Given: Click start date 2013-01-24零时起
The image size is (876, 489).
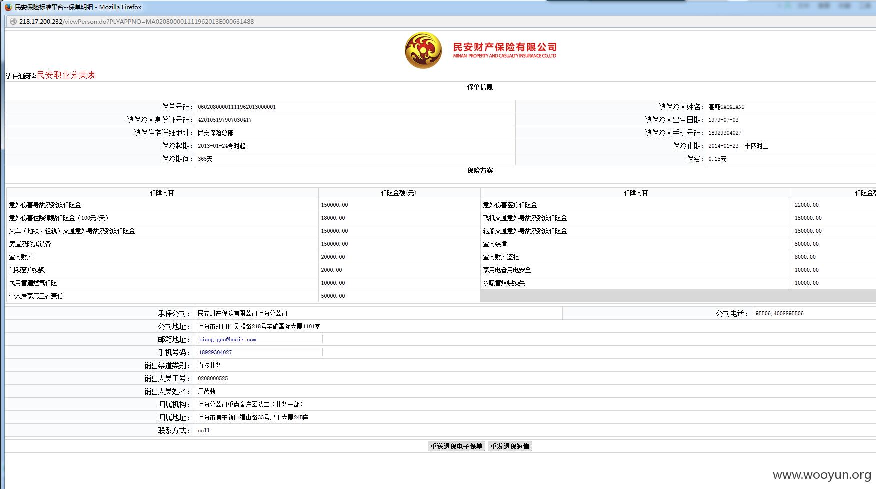Looking at the screenshot, I should pos(222,146).
